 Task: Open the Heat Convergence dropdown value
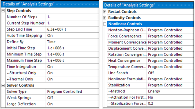click(x=170, y=61)
